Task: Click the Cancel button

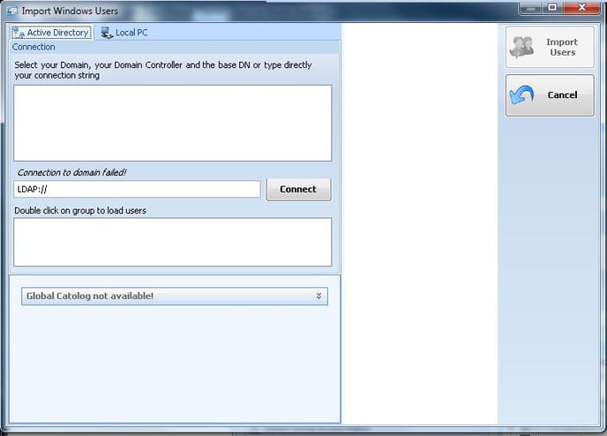Action: 550,95
